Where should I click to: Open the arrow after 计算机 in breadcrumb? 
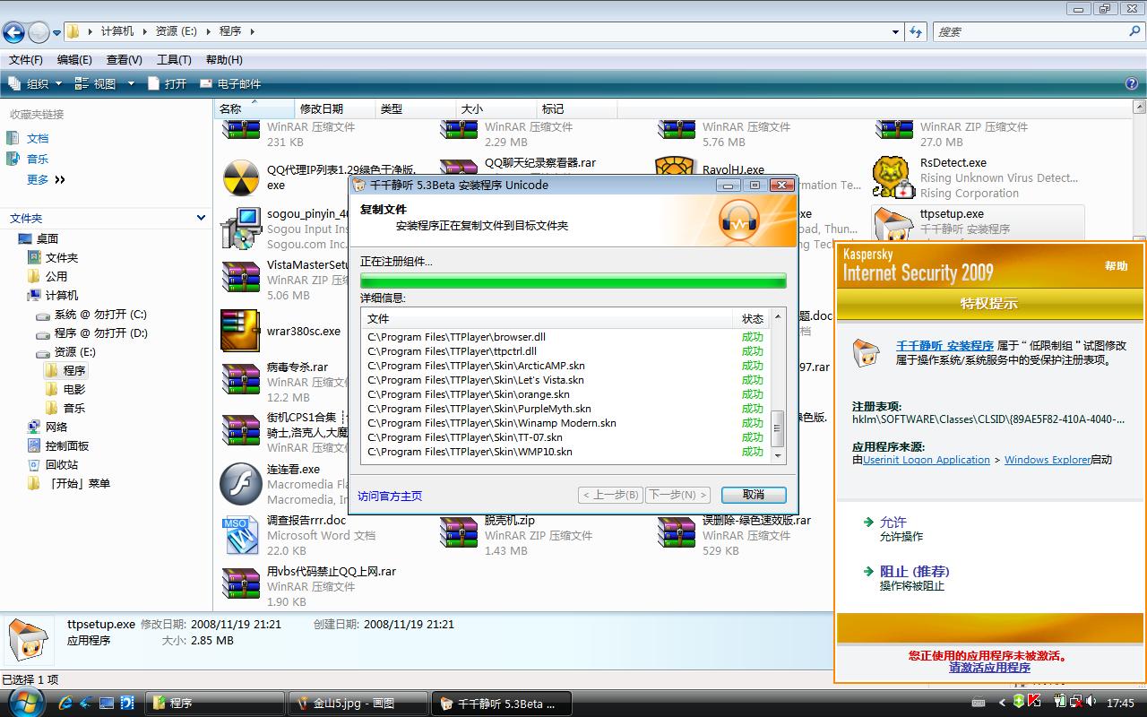click(x=143, y=31)
